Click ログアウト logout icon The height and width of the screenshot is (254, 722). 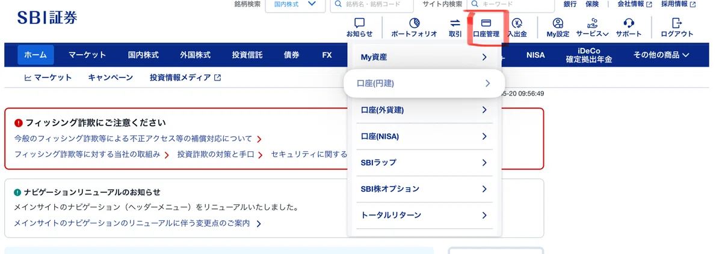677,23
